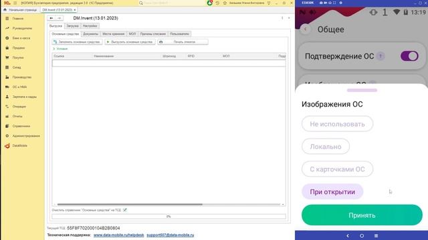Go to the home icon of Начальная страница

click(x=5, y=10)
